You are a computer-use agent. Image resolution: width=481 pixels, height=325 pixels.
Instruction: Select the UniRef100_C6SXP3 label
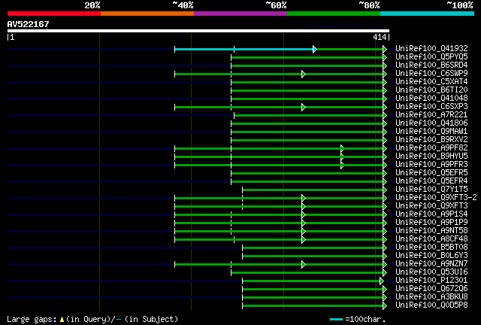pos(431,107)
